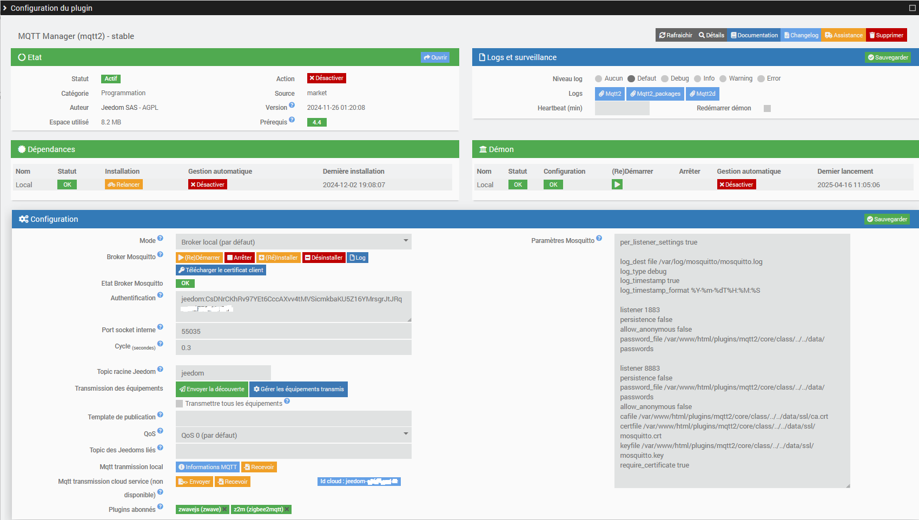Image resolution: width=919 pixels, height=520 pixels.
Task: Click Envoyer la découverte button
Action: [x=211, y=389]
